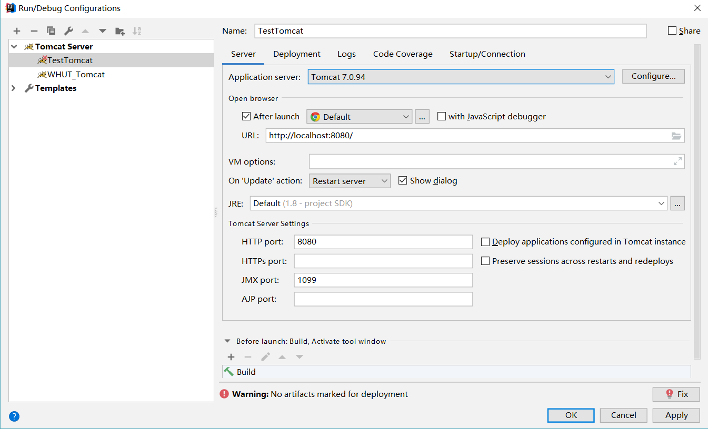Check Preserve sessions across restarts and redeploys
This screenshot has width=708, height=429.
tap(485, 261)
